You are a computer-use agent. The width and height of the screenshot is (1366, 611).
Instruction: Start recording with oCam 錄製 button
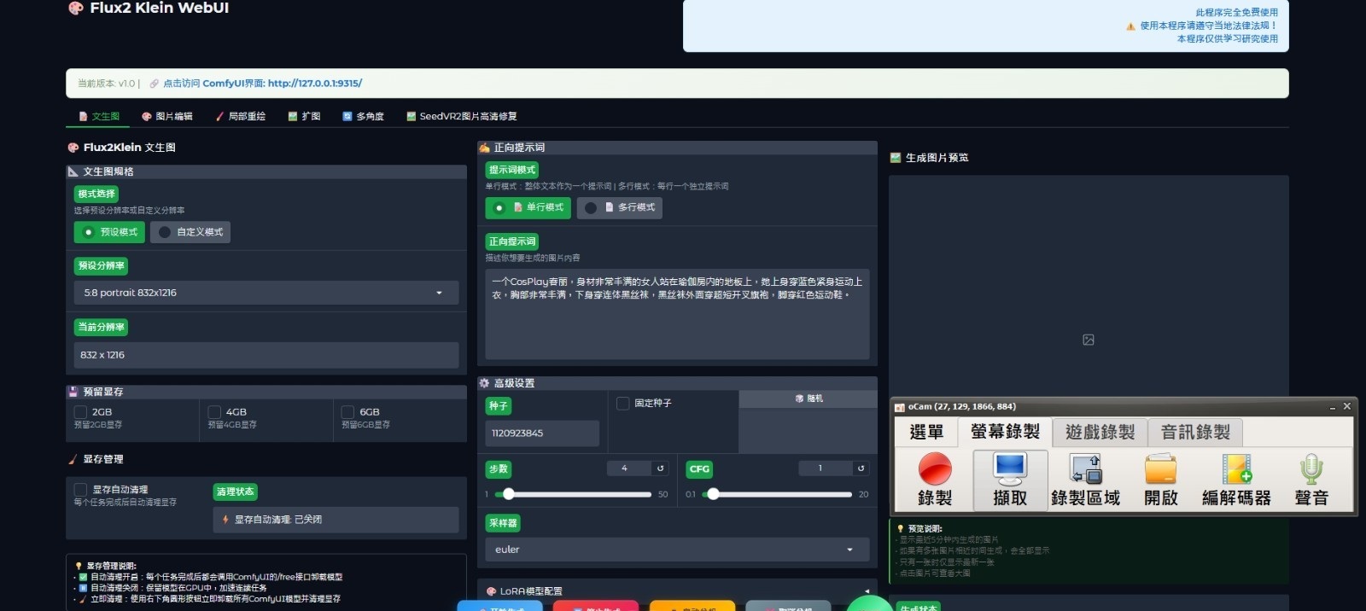click(x=934, y=479)
